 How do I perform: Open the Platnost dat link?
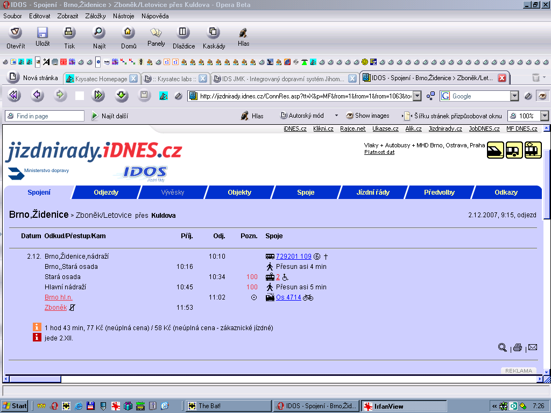(x=379, y=152)
